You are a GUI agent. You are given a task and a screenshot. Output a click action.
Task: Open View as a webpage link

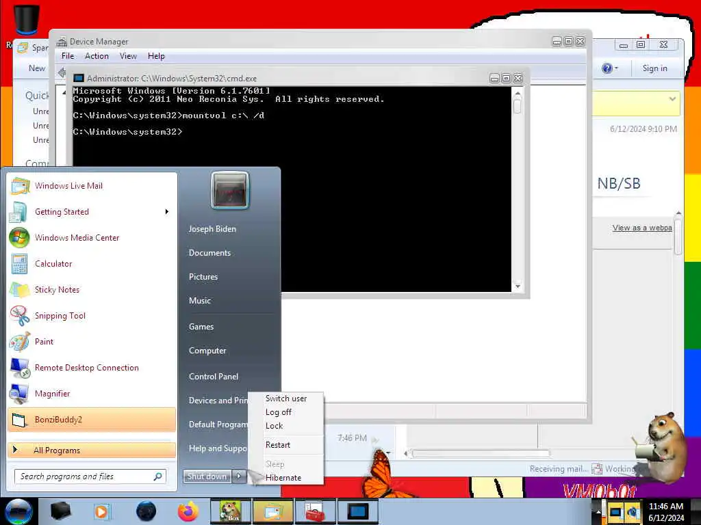point(642,228)
